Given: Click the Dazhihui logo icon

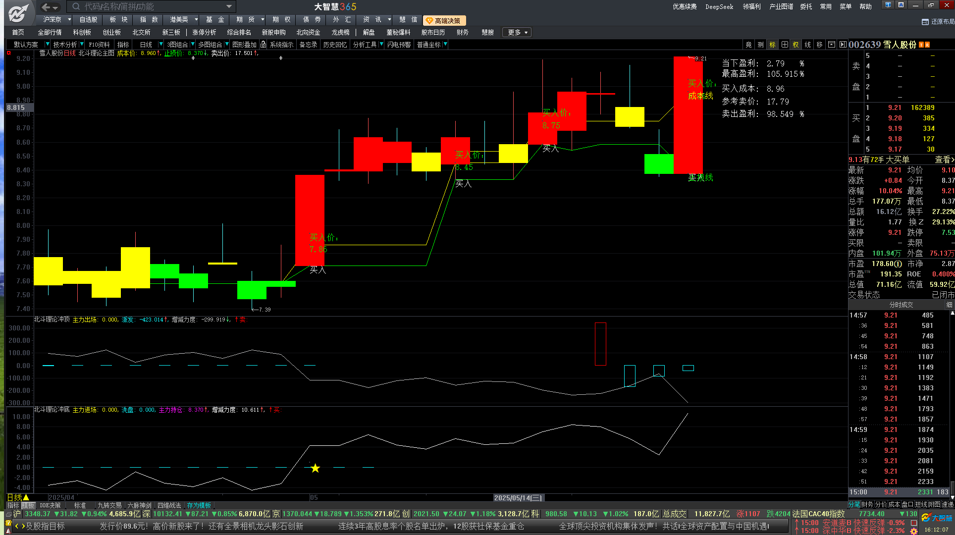Looking at the screenshot, I should pyautogui.click(x=19, y=12).
